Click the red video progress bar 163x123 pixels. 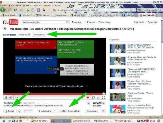55,94
